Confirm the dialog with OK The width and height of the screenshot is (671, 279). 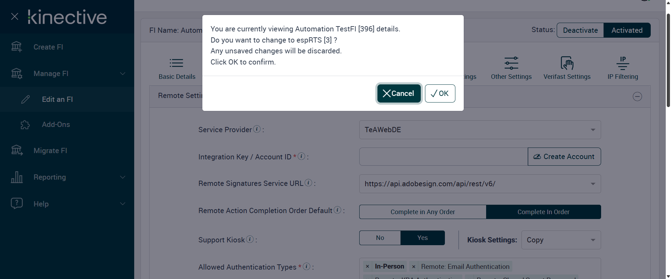coord(440,93)
